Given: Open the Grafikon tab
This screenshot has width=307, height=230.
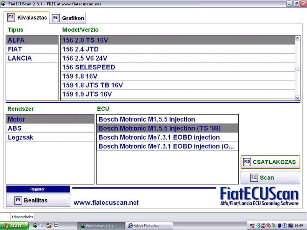Looking at the screenshot, I should tap(68, 18).
